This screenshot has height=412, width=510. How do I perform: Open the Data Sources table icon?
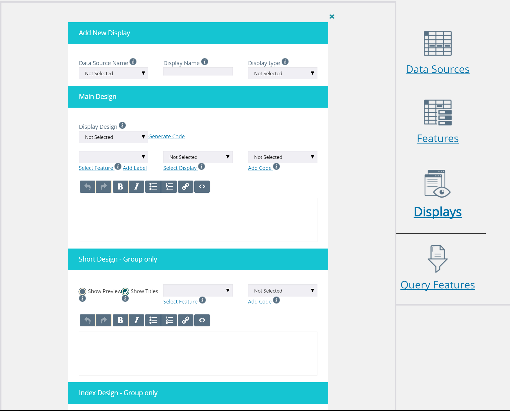coord(437,43)
